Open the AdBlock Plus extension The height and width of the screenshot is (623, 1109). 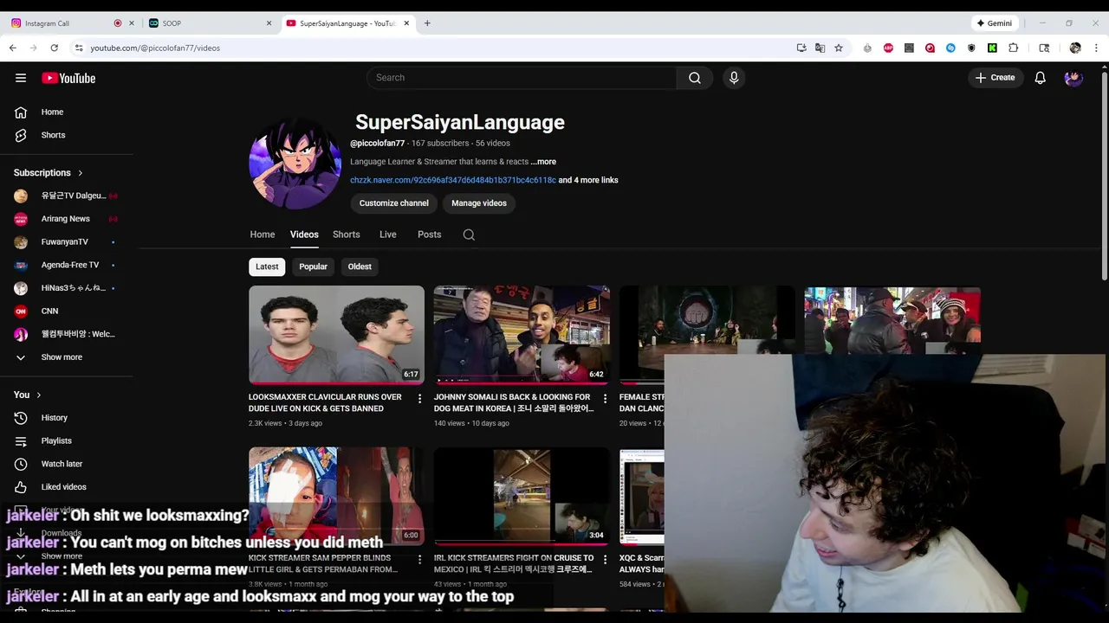click(888, 48)
